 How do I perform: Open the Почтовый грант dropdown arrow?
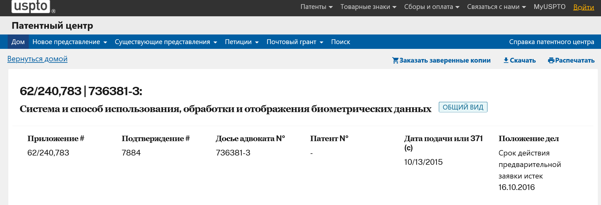click(321, 42)
